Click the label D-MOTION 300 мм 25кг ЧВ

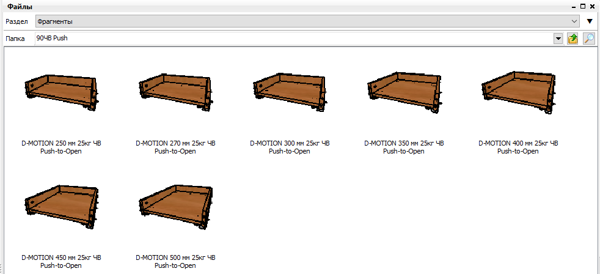(290, 143)
